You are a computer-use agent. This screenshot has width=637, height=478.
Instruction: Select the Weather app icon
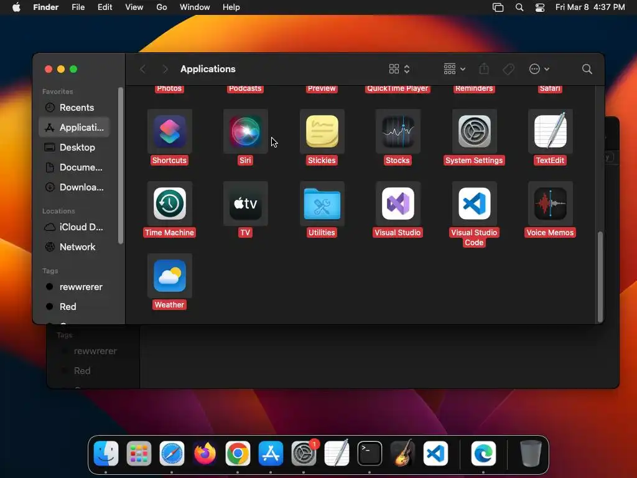click(x=169, y=276)
